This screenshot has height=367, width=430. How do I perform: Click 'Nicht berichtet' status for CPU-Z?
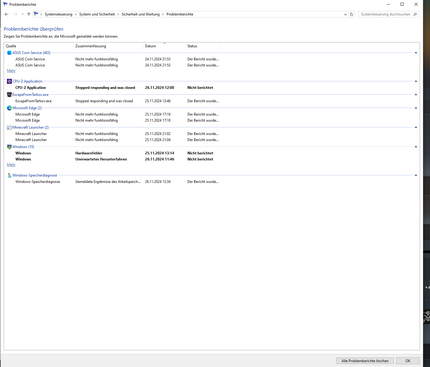pyautogui.click(x=200, y=88)
